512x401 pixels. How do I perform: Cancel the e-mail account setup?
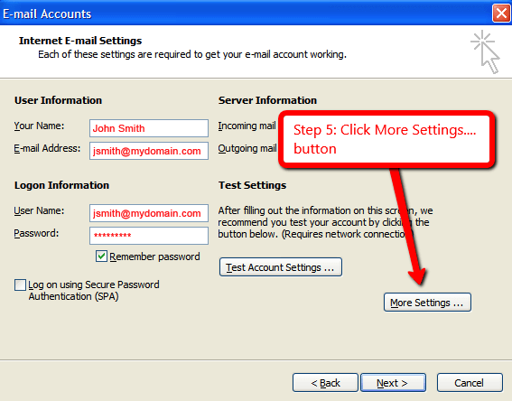click(470, 382)
